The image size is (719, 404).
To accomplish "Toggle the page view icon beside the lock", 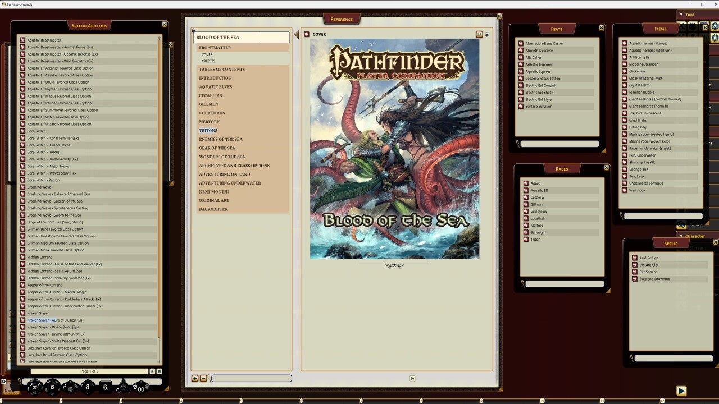I will point(479,34).
